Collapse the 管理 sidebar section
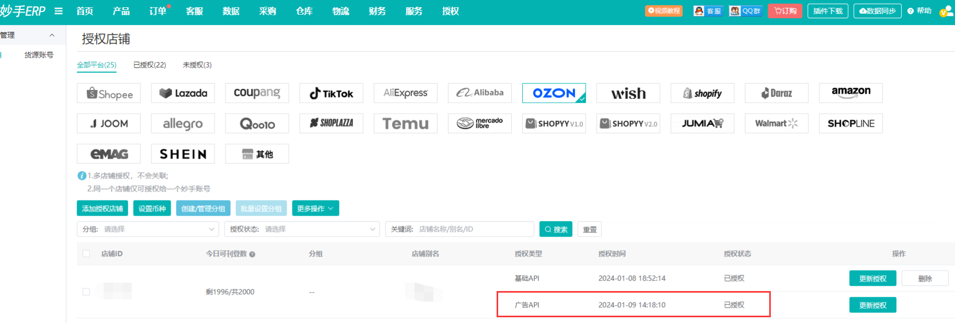Viewport: 955px width, 323px height. pyautogui.click(x=52, y=35)
